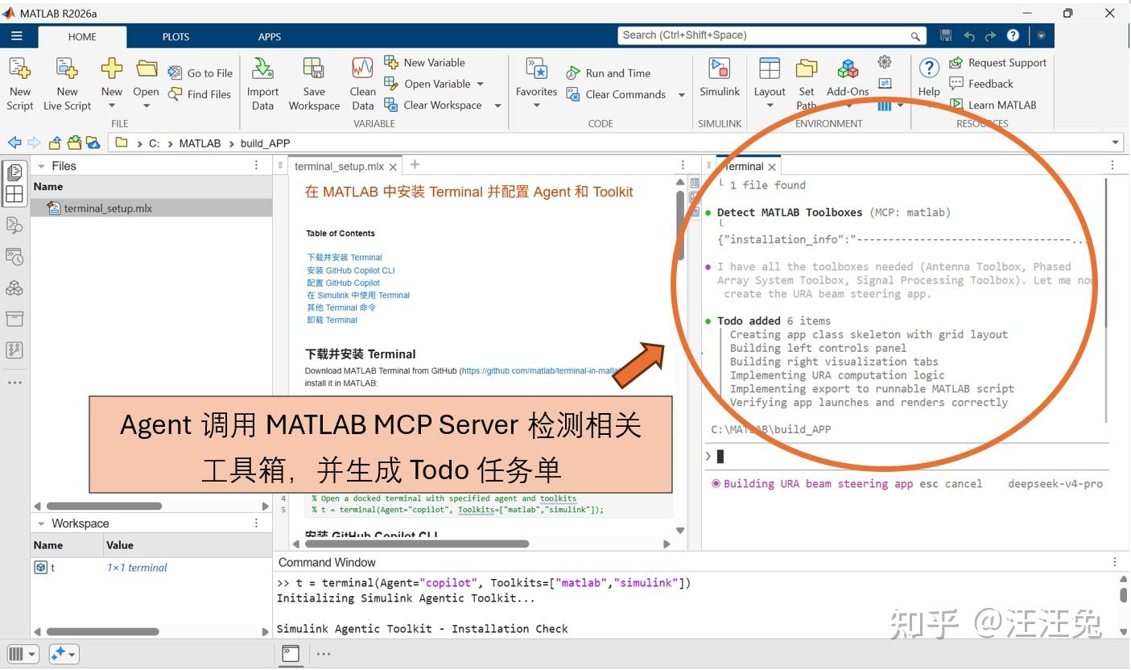
Task: Switch to the PLOTS tab
Action: (175, 36)
